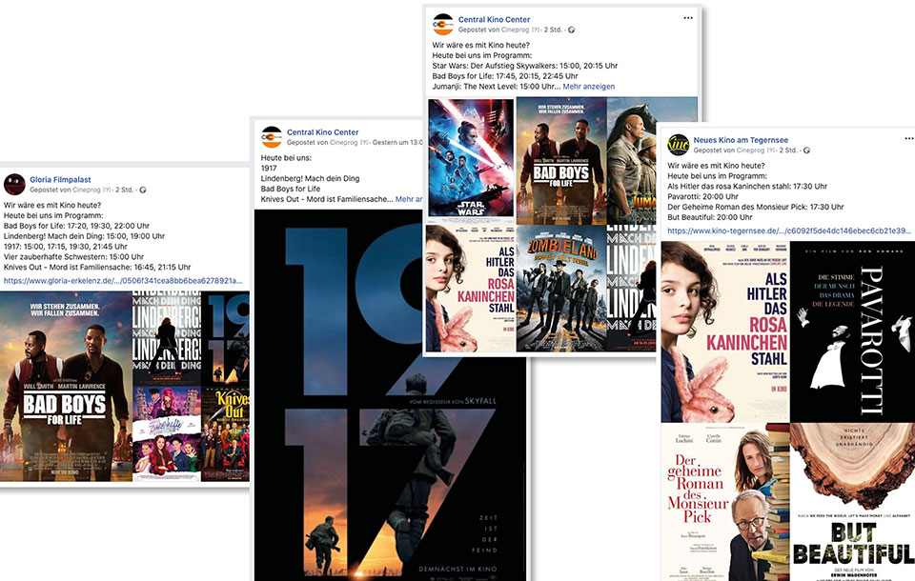Click the text 'Vier zauberhafte Schwestern: 15:00 Uhr'
This screenshot has width=915, height=581.
(73, 256)
